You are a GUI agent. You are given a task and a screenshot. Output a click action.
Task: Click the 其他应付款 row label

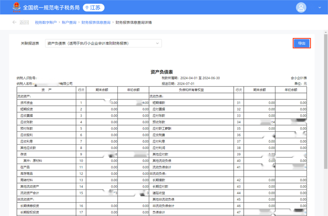coord(161,154)
